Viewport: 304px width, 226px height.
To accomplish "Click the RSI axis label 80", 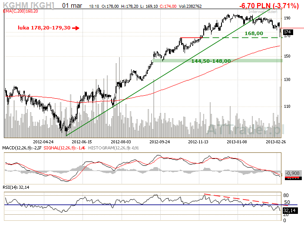I will pos(286,195).
